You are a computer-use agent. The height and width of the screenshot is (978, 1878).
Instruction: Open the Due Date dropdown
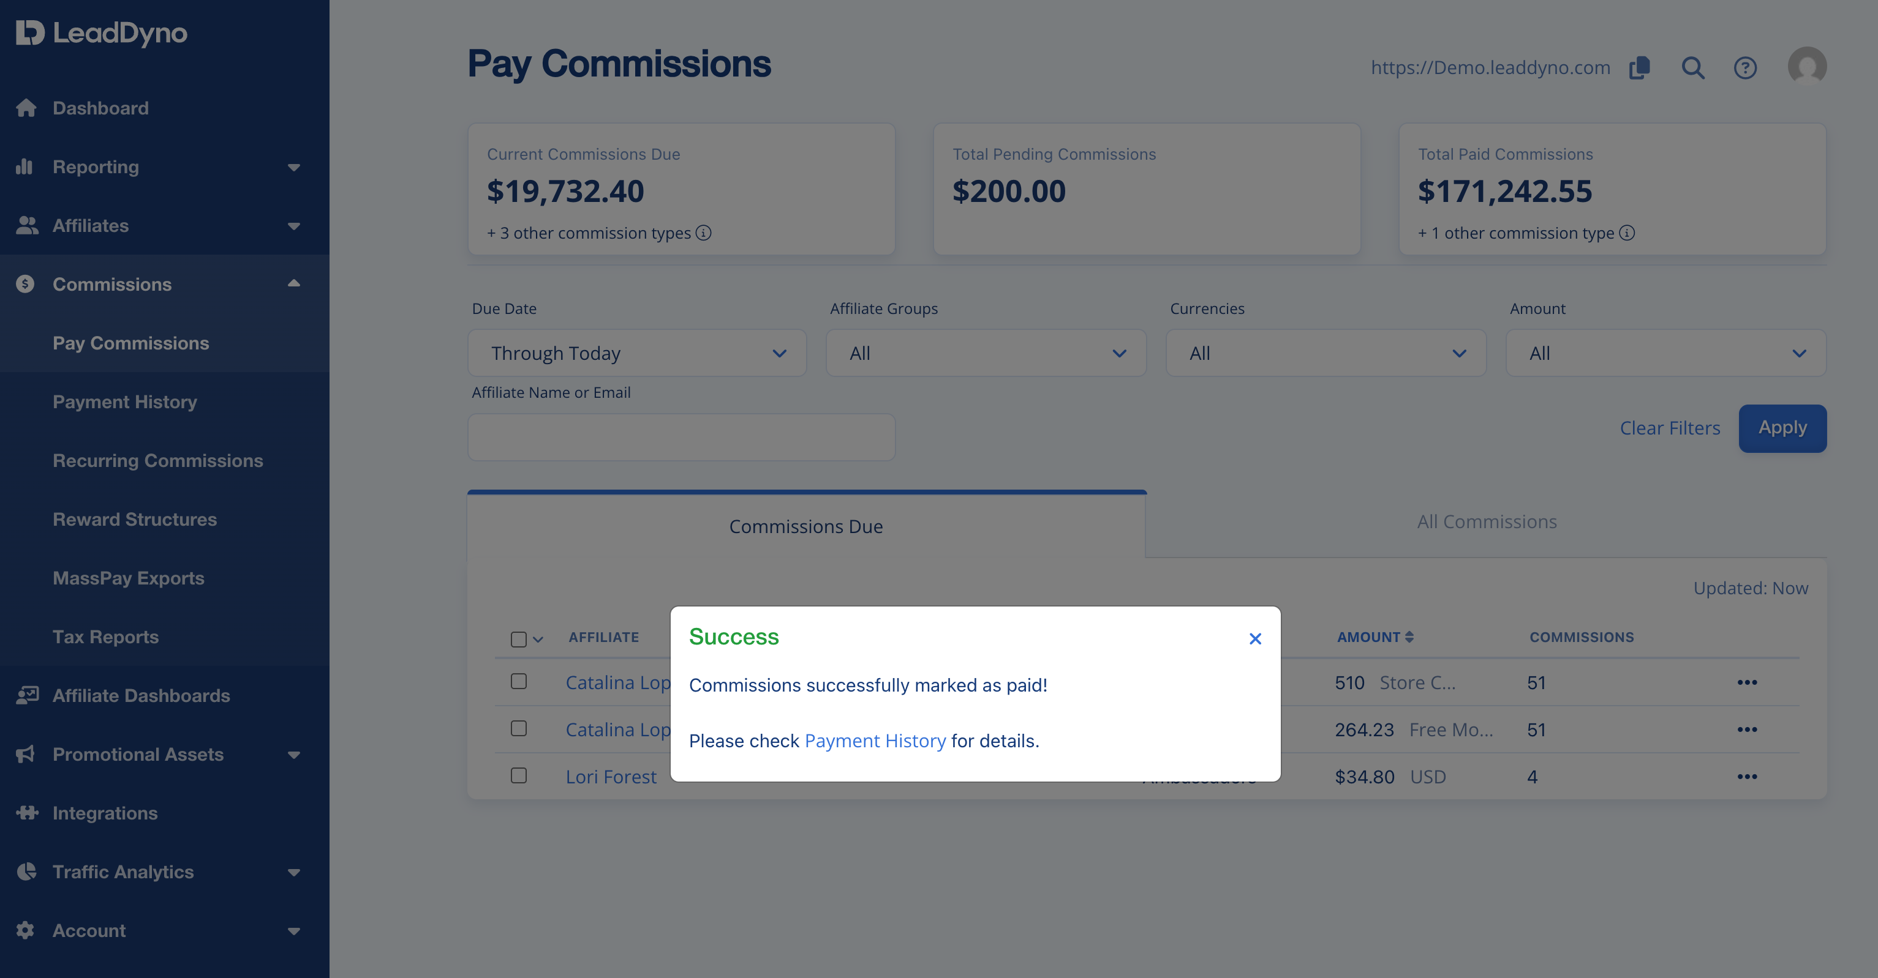(x=636, y=353)
